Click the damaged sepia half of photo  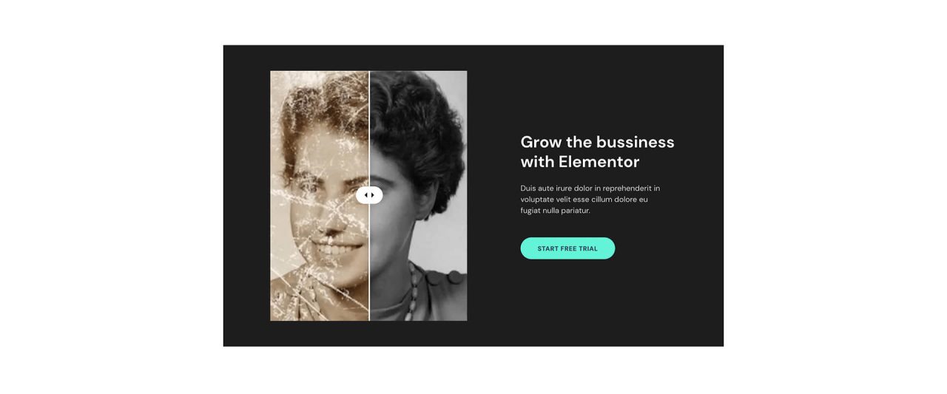pos(320,196)
